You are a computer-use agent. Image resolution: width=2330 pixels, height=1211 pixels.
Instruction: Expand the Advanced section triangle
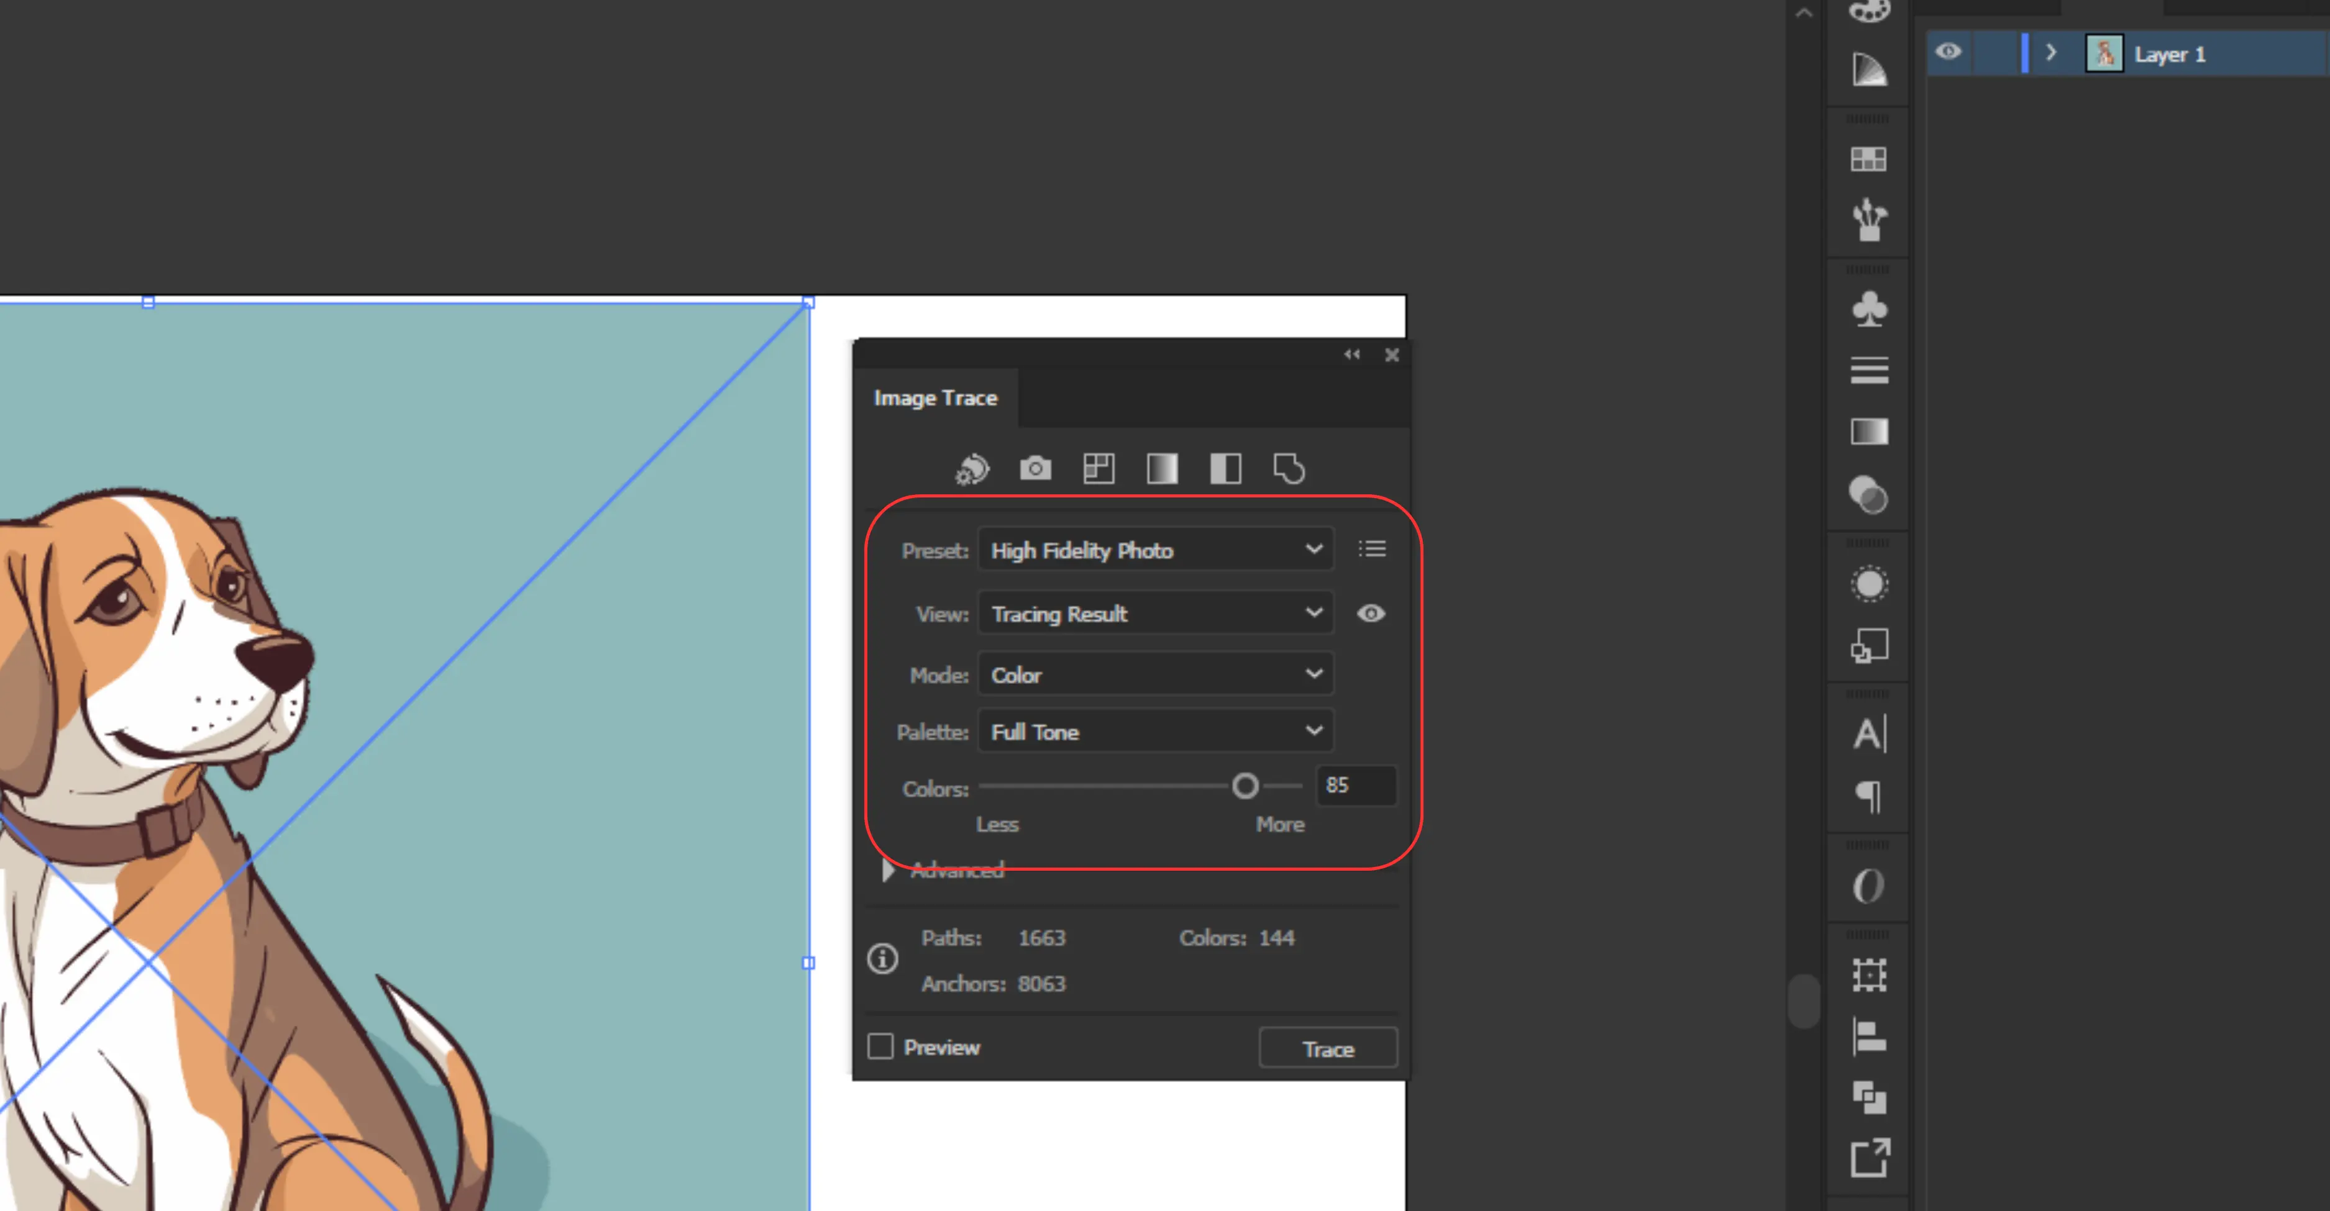click(x=889, y=870)
